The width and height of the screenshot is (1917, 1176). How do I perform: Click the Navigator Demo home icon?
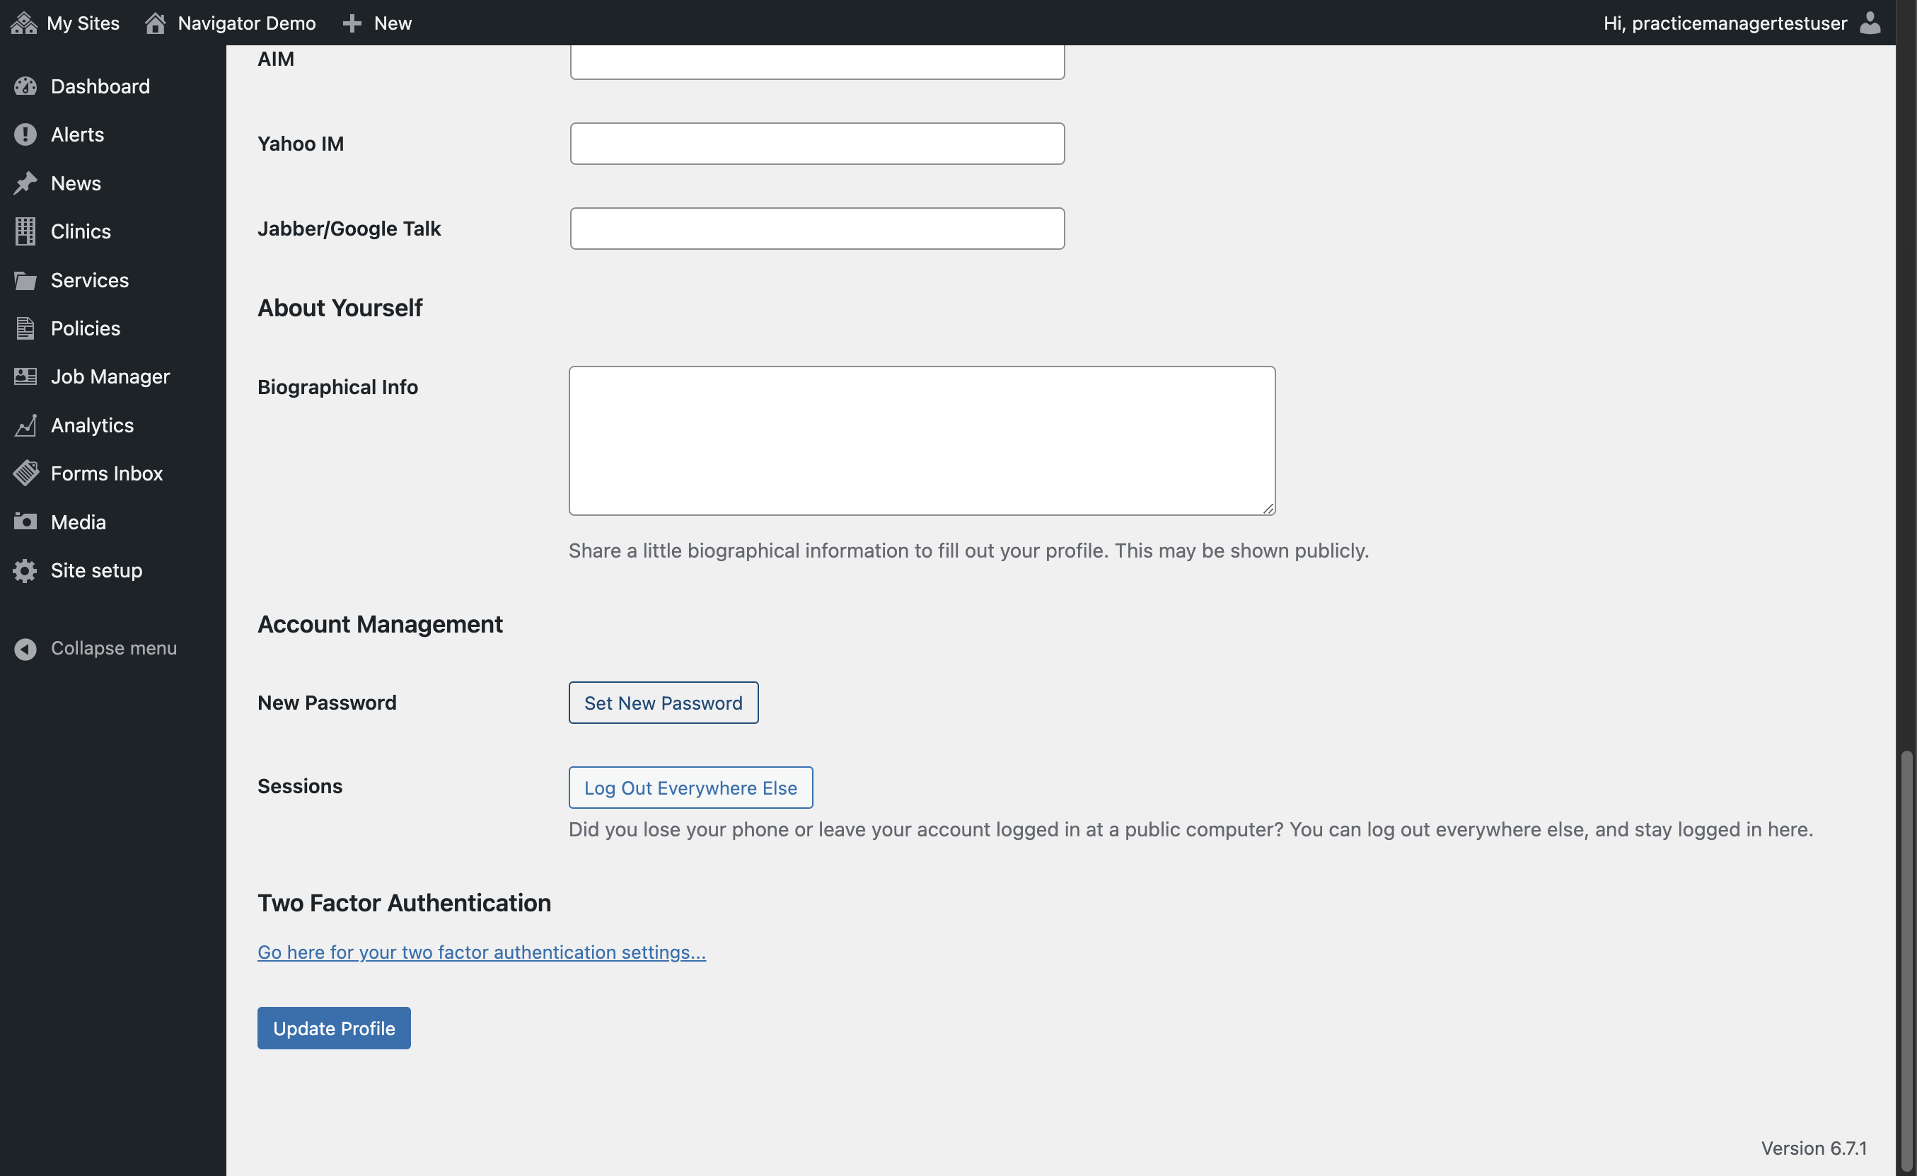(x=155, y=23)
